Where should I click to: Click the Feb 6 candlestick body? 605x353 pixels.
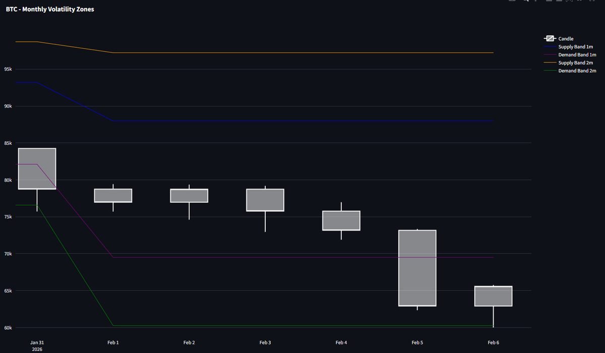(x=493, y=296)
